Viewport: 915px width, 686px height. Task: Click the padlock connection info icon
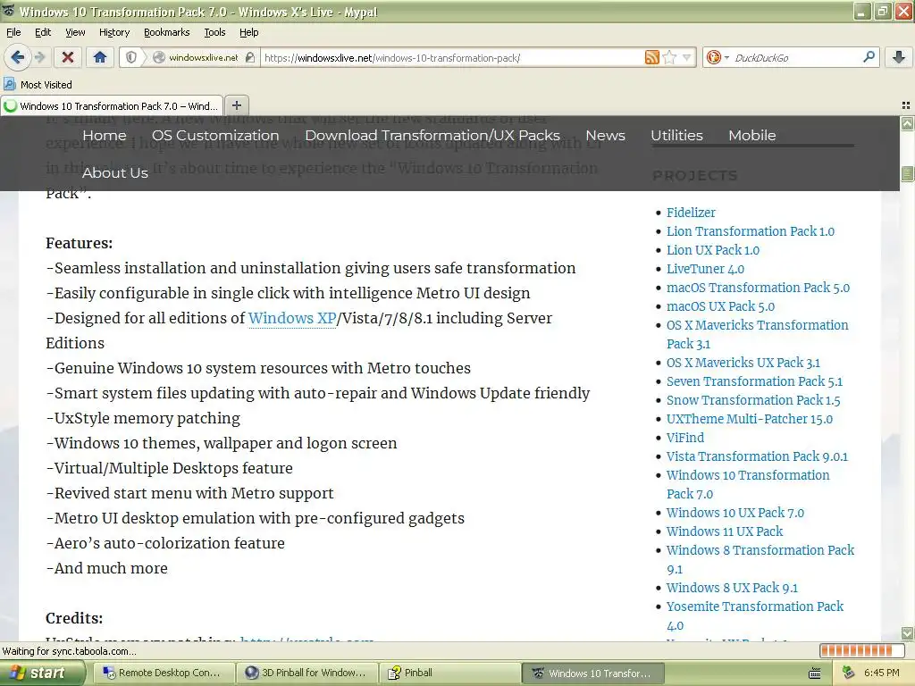tap(250, 57)
